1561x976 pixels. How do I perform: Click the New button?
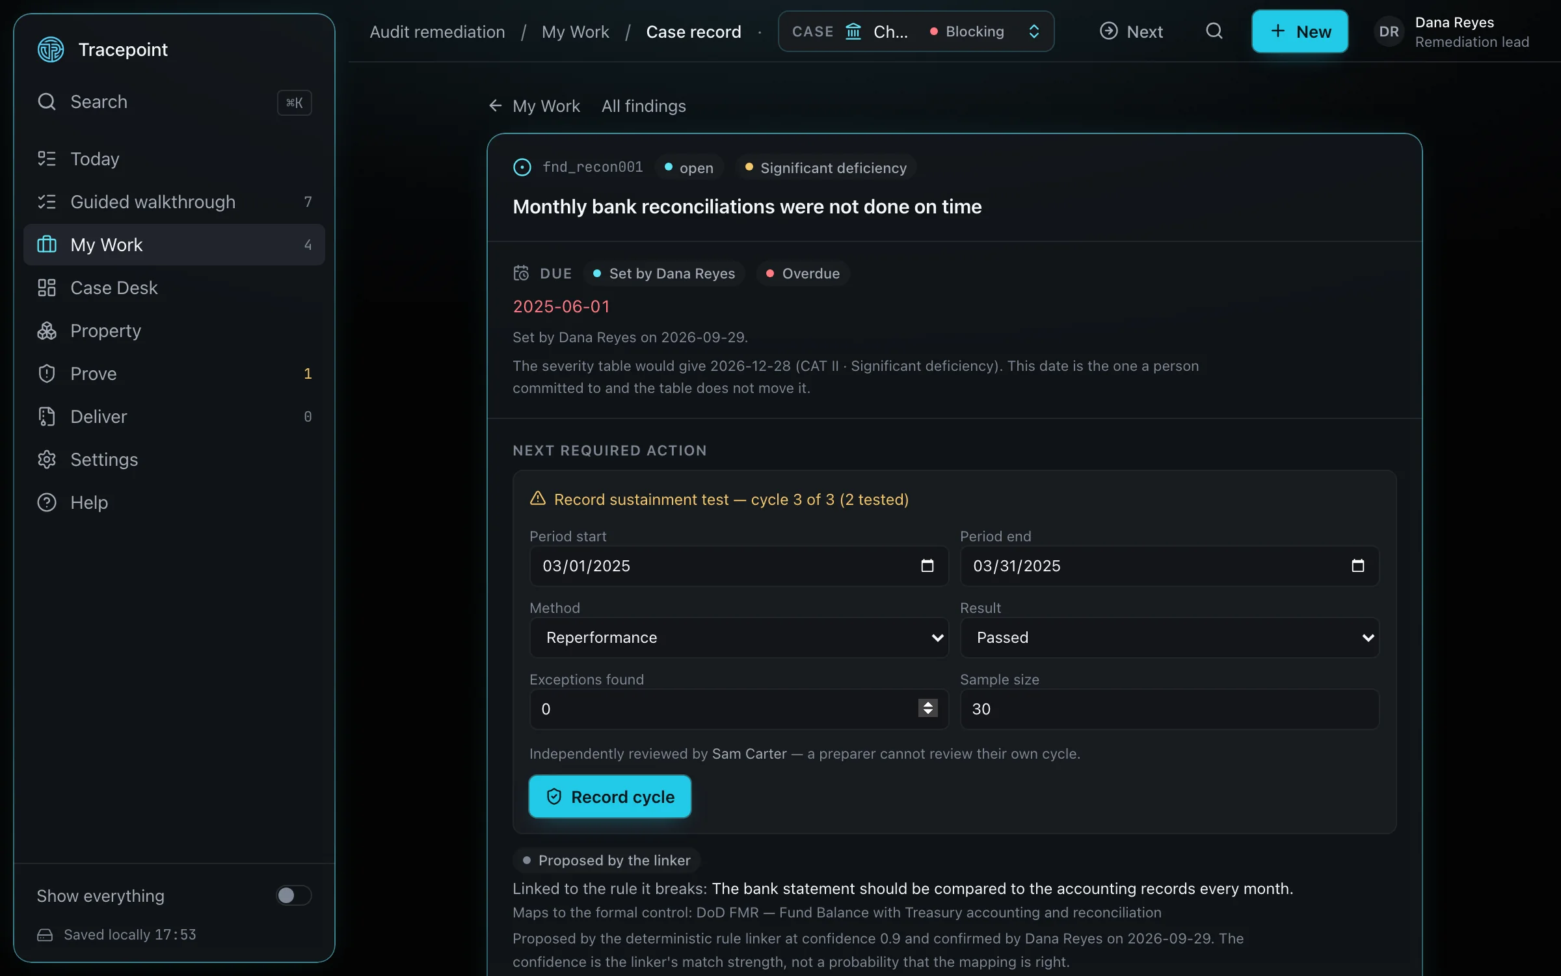click(x=1300, y=31)
